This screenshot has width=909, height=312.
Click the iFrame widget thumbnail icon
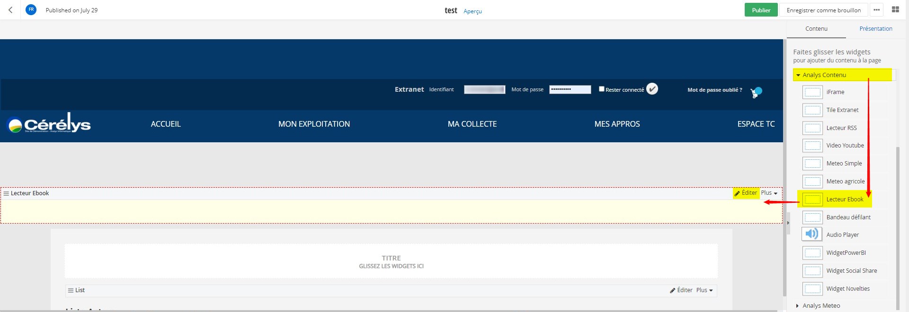tap(812, 92)
